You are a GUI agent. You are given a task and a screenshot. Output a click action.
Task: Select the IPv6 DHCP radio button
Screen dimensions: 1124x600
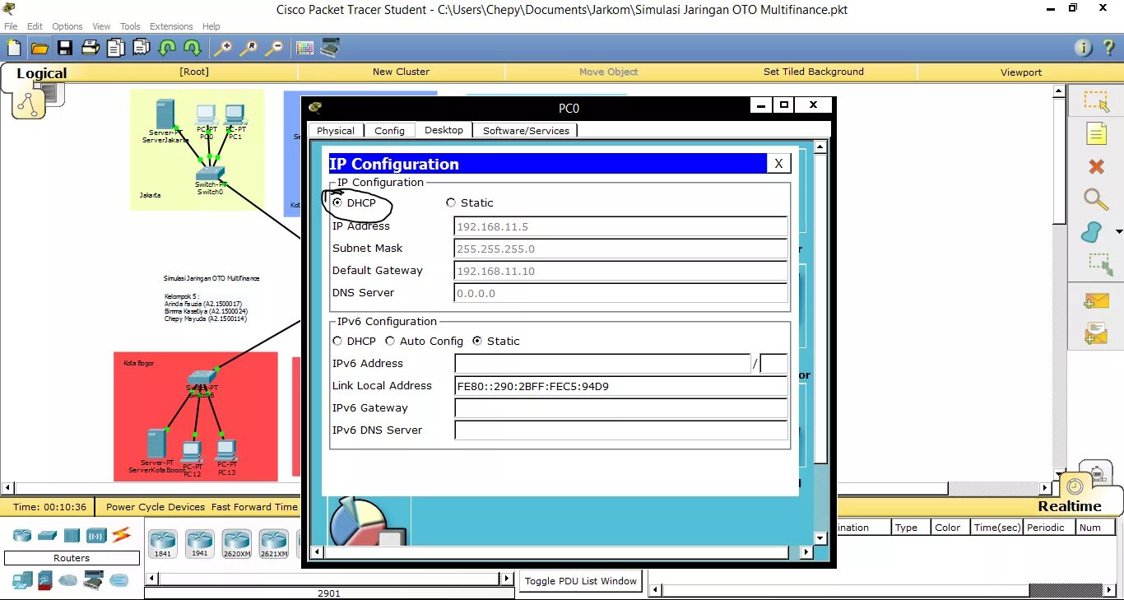337,341
